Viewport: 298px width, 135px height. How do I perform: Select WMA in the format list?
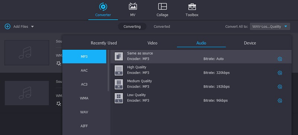click(84, 98)
